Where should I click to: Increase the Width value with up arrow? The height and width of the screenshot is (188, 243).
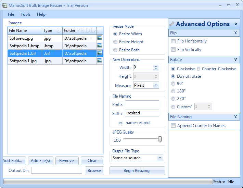pos(156,66)
